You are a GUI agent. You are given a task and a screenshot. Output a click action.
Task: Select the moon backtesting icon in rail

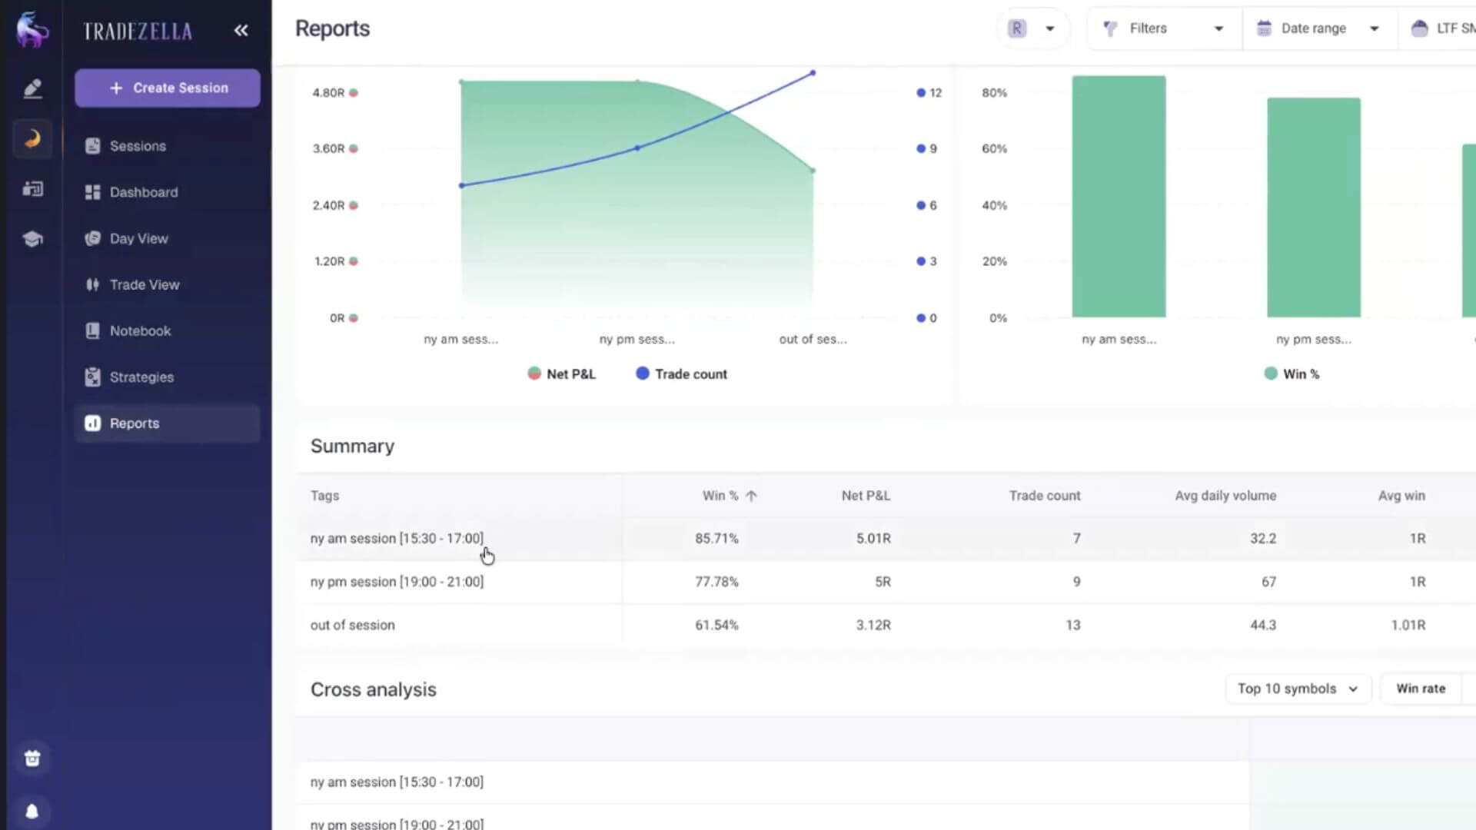pos(32,138)
